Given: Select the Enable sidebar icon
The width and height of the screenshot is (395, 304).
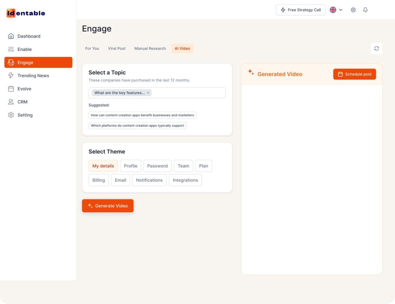Looking at the screenshot, I should click(11, 49).
